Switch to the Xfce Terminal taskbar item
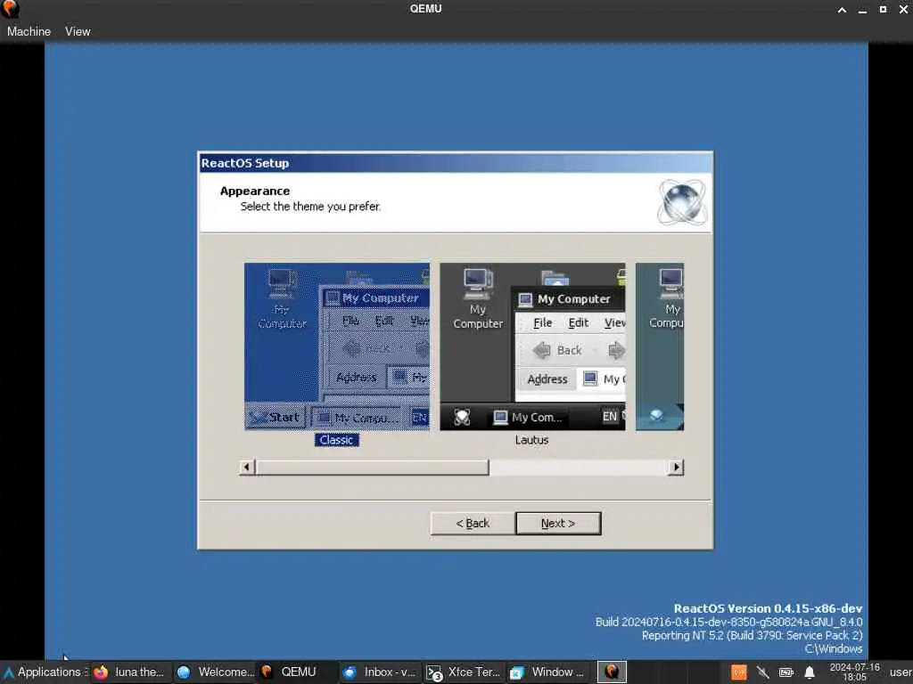Viewport: 913px width, 684px height. 464,672
